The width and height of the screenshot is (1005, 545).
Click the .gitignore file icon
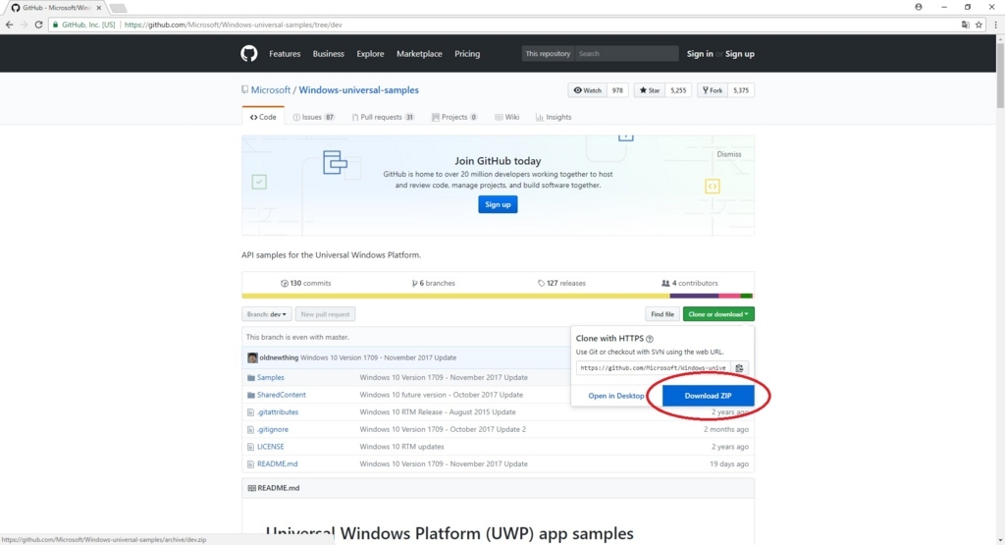pyautogui.click(x=250, y=429)
